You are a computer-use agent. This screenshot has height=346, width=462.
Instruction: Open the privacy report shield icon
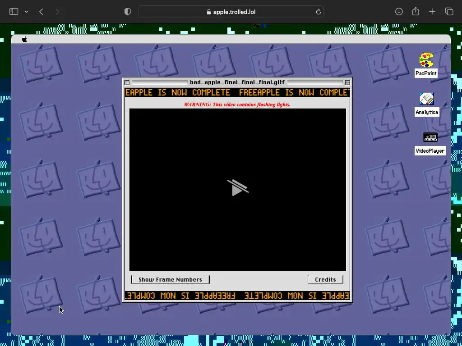(127, 12)
